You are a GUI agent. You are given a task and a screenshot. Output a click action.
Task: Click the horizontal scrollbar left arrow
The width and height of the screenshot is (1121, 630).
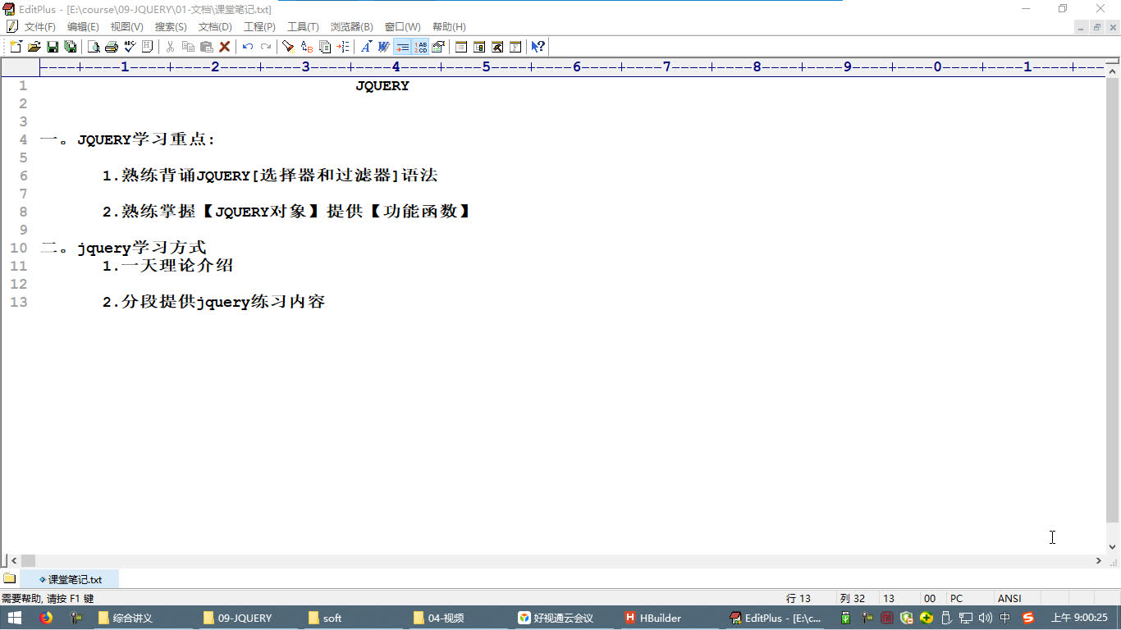[x=13, y=561]
